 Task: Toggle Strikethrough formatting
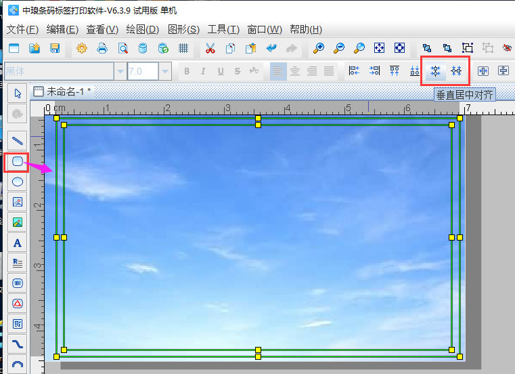(238, 71)
